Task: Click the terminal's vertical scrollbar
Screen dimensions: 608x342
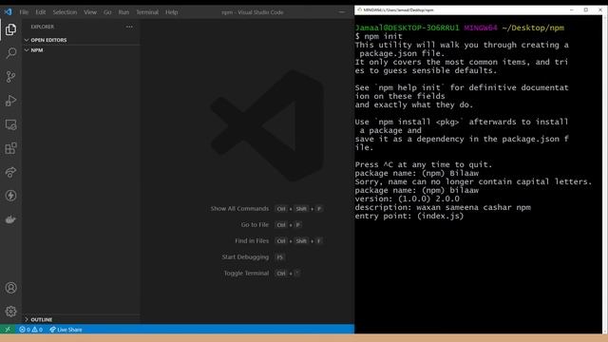Action: [x=604, y=175]
